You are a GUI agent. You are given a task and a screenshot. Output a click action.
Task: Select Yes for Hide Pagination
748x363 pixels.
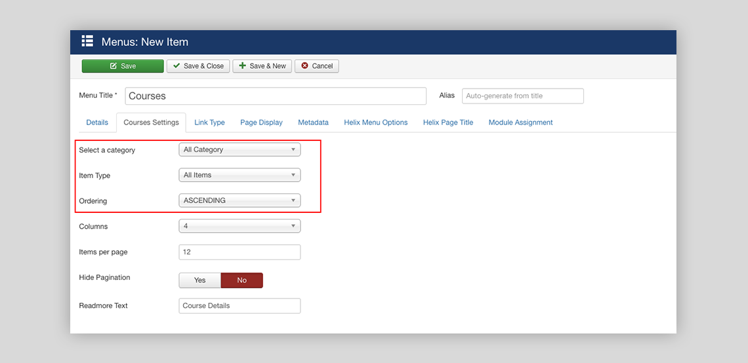point(199,280)
